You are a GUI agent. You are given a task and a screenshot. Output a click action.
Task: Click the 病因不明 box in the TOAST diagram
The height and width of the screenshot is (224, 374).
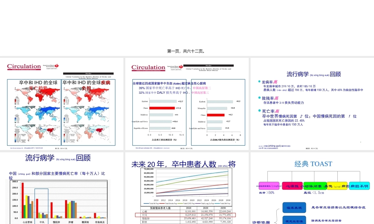tap(359, 186)
